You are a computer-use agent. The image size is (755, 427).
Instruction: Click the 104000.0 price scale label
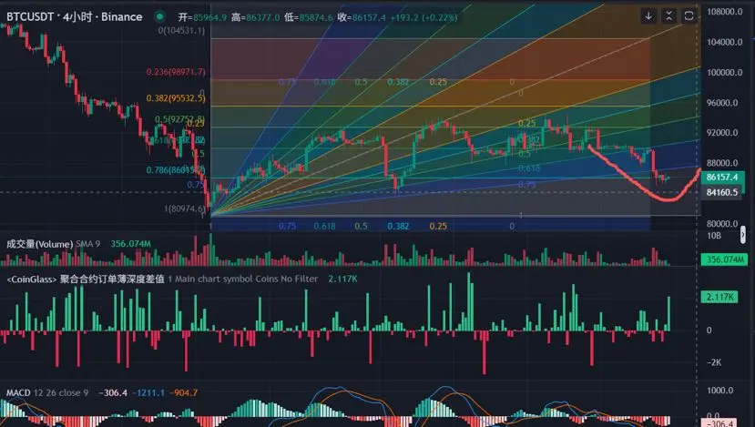[x=725, y=42]
